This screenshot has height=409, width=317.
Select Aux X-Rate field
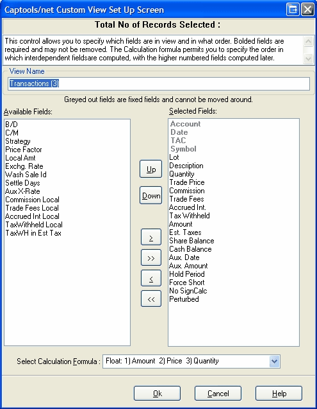tap(22, 191)
